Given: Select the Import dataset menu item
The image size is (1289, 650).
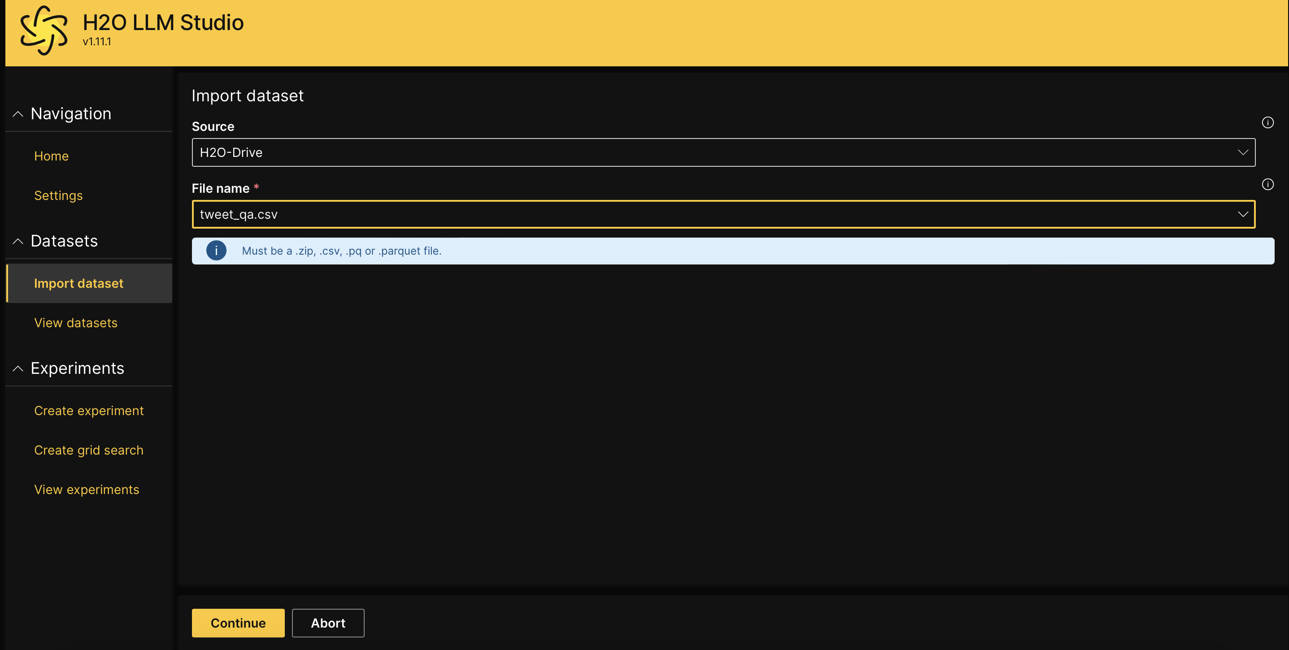Looking at the screenshot, I should pos(78,283).
